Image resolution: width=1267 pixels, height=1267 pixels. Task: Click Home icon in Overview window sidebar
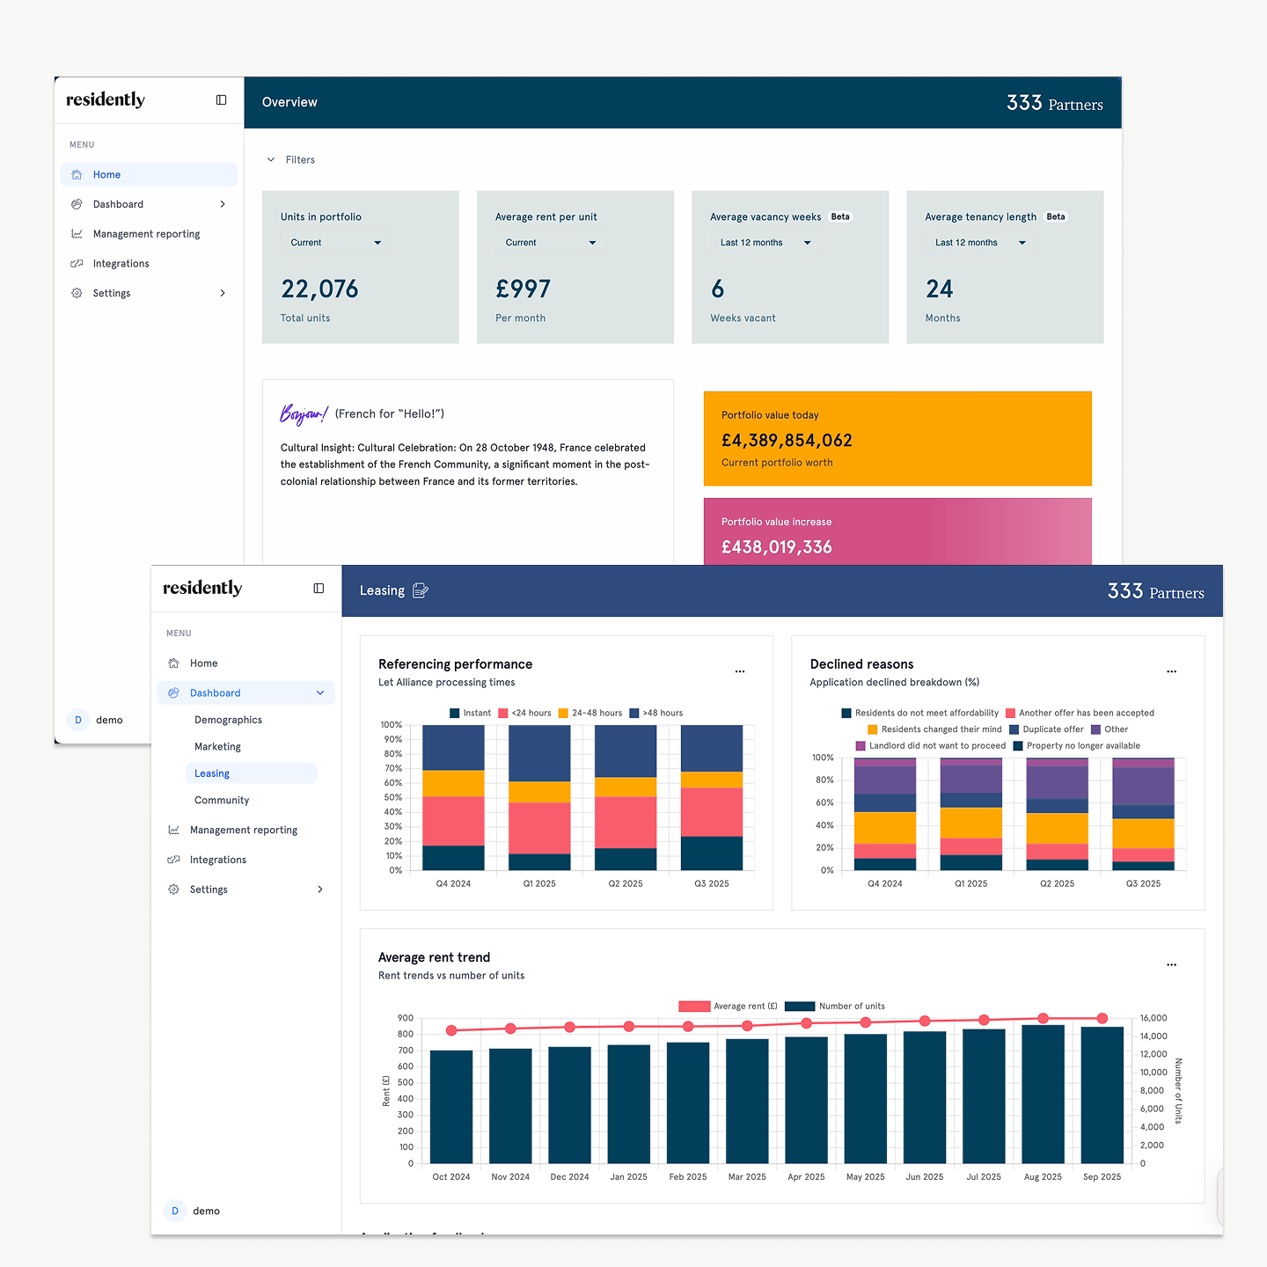pyautogui.click(x=77, y=174)
